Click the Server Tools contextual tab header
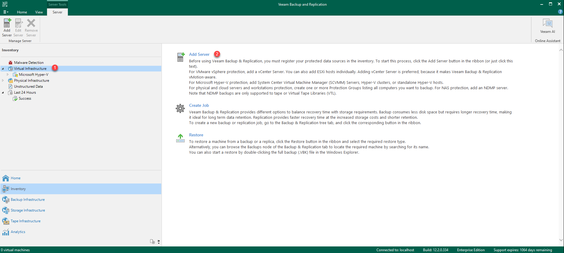The width and height of the screenshot is (564, 253). click(57, 4)
